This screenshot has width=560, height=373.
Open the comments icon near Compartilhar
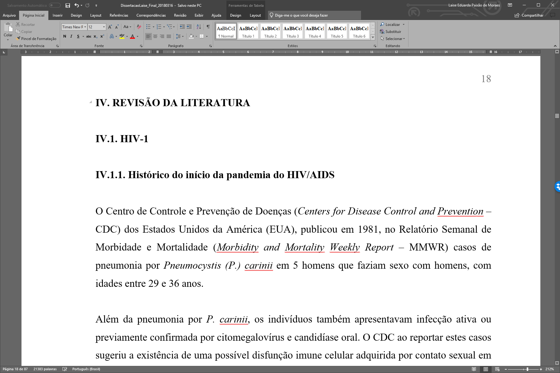(553, 15)
